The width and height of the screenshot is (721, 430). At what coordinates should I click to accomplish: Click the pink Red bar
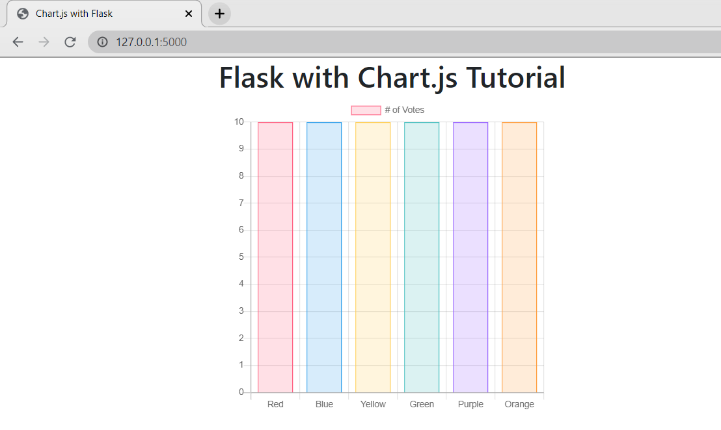275,257
